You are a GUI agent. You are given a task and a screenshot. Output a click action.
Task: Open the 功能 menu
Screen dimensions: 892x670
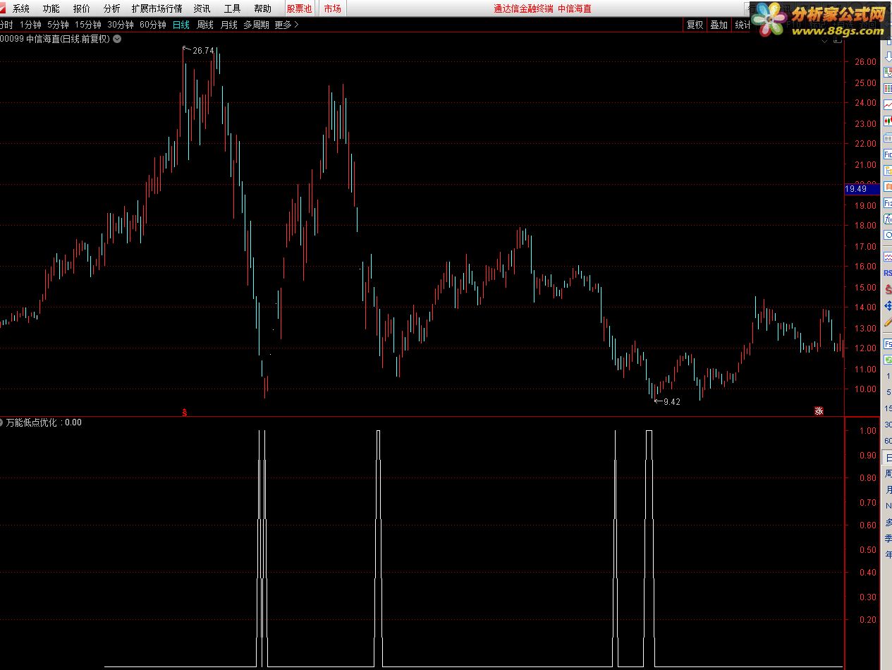click(51, 8)
